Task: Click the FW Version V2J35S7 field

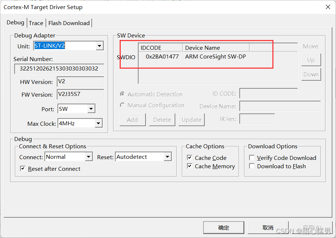Action: [x=80, y=94]
